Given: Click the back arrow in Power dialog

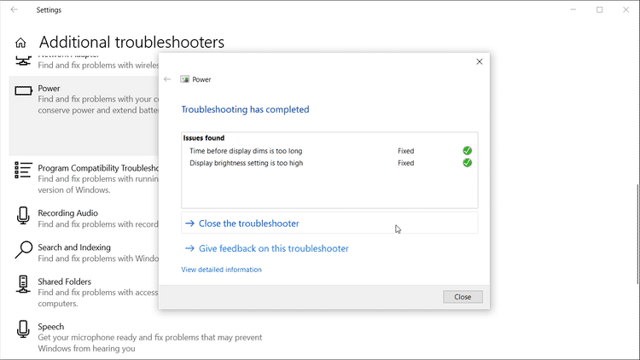Looking at the screenshot, I should click(x=167, y=79).
